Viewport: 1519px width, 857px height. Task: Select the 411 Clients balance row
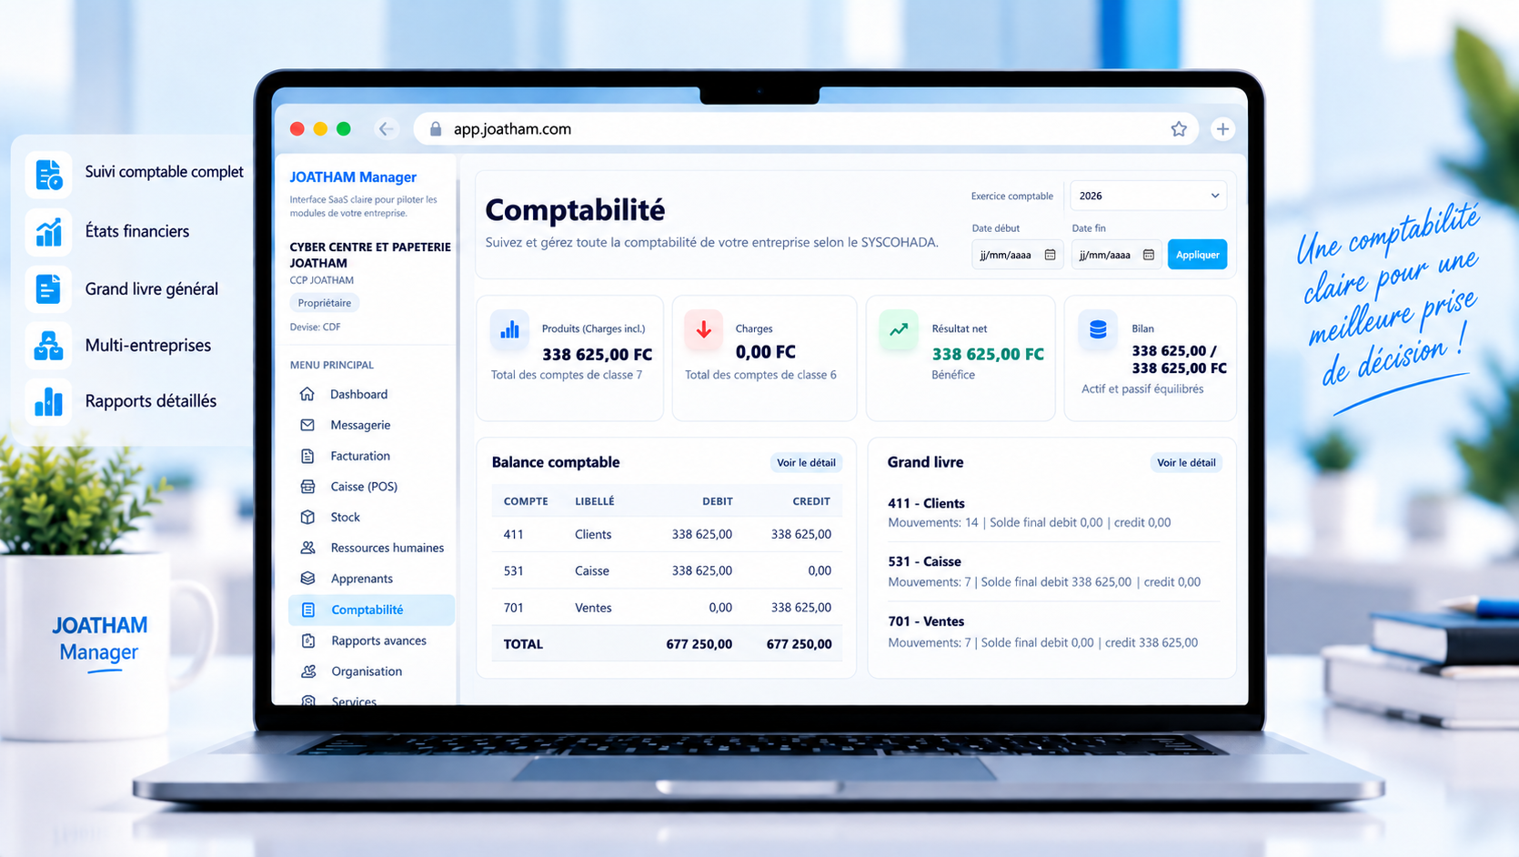667,534
